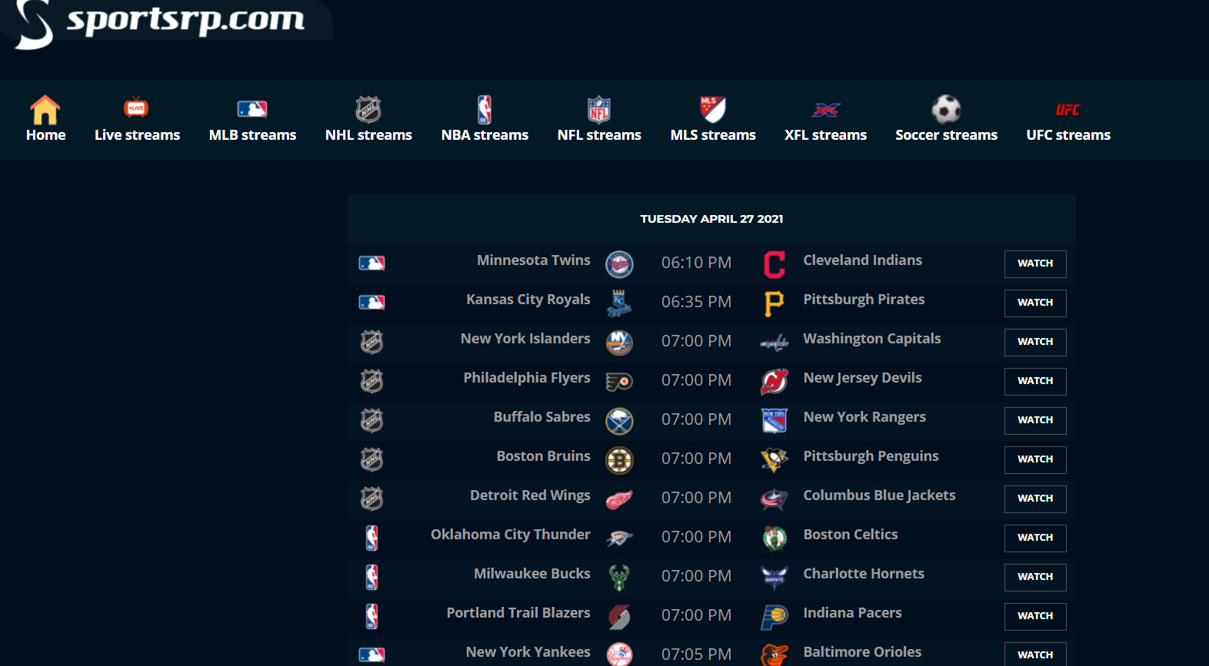Click the Charlotte Hornets logo
This screenshot has height=666, width=1209.
pyautogui.click(x=774, y=578)
